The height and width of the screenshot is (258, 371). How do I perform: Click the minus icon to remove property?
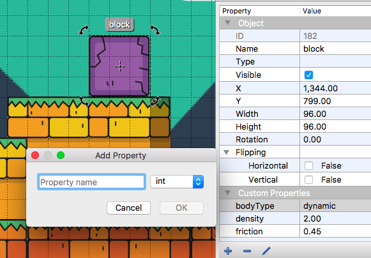click(247, 251)
